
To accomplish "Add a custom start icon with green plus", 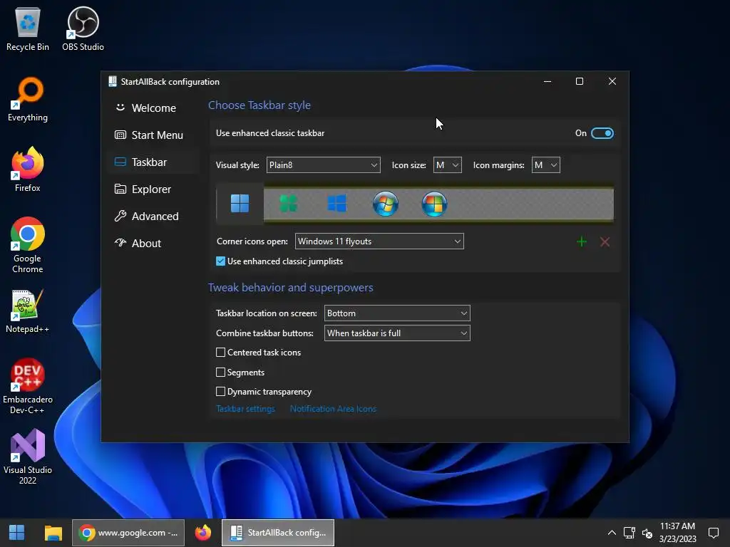I will (582, 241).
